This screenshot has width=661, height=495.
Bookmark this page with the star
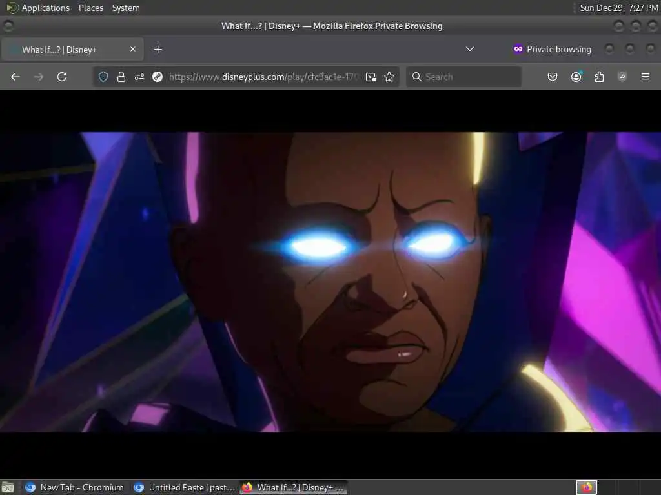389,77
